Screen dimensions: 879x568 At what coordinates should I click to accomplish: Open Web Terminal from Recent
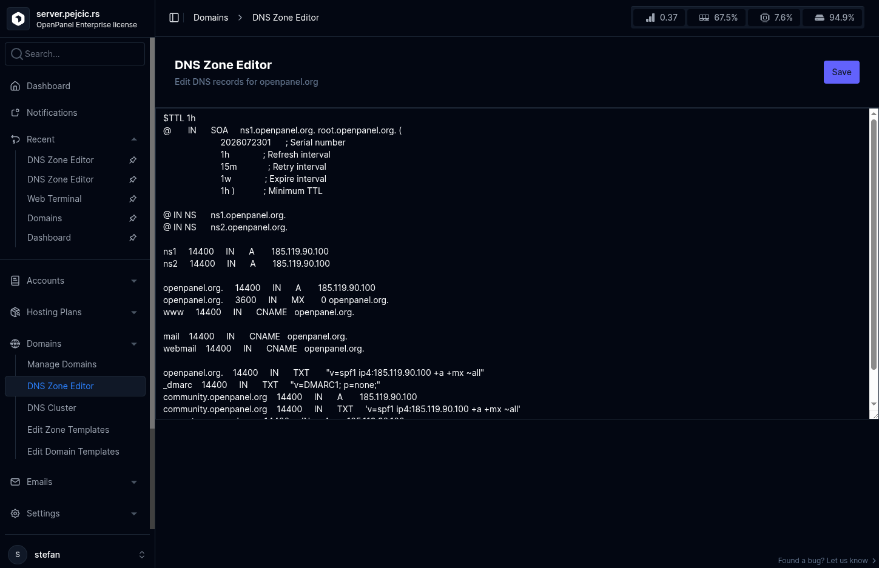[55, 199]
